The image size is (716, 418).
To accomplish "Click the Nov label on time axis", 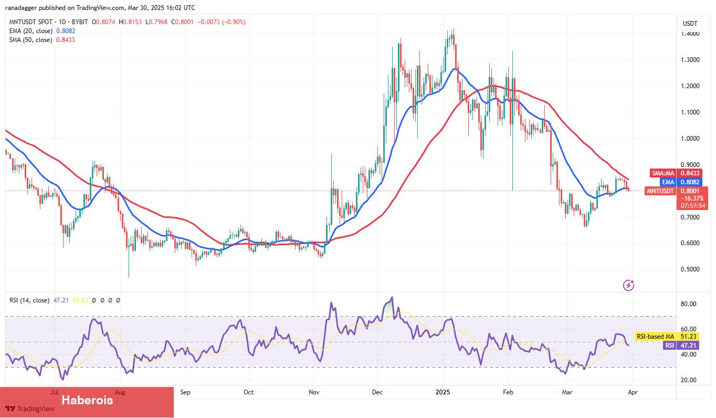I will [314, 392].
